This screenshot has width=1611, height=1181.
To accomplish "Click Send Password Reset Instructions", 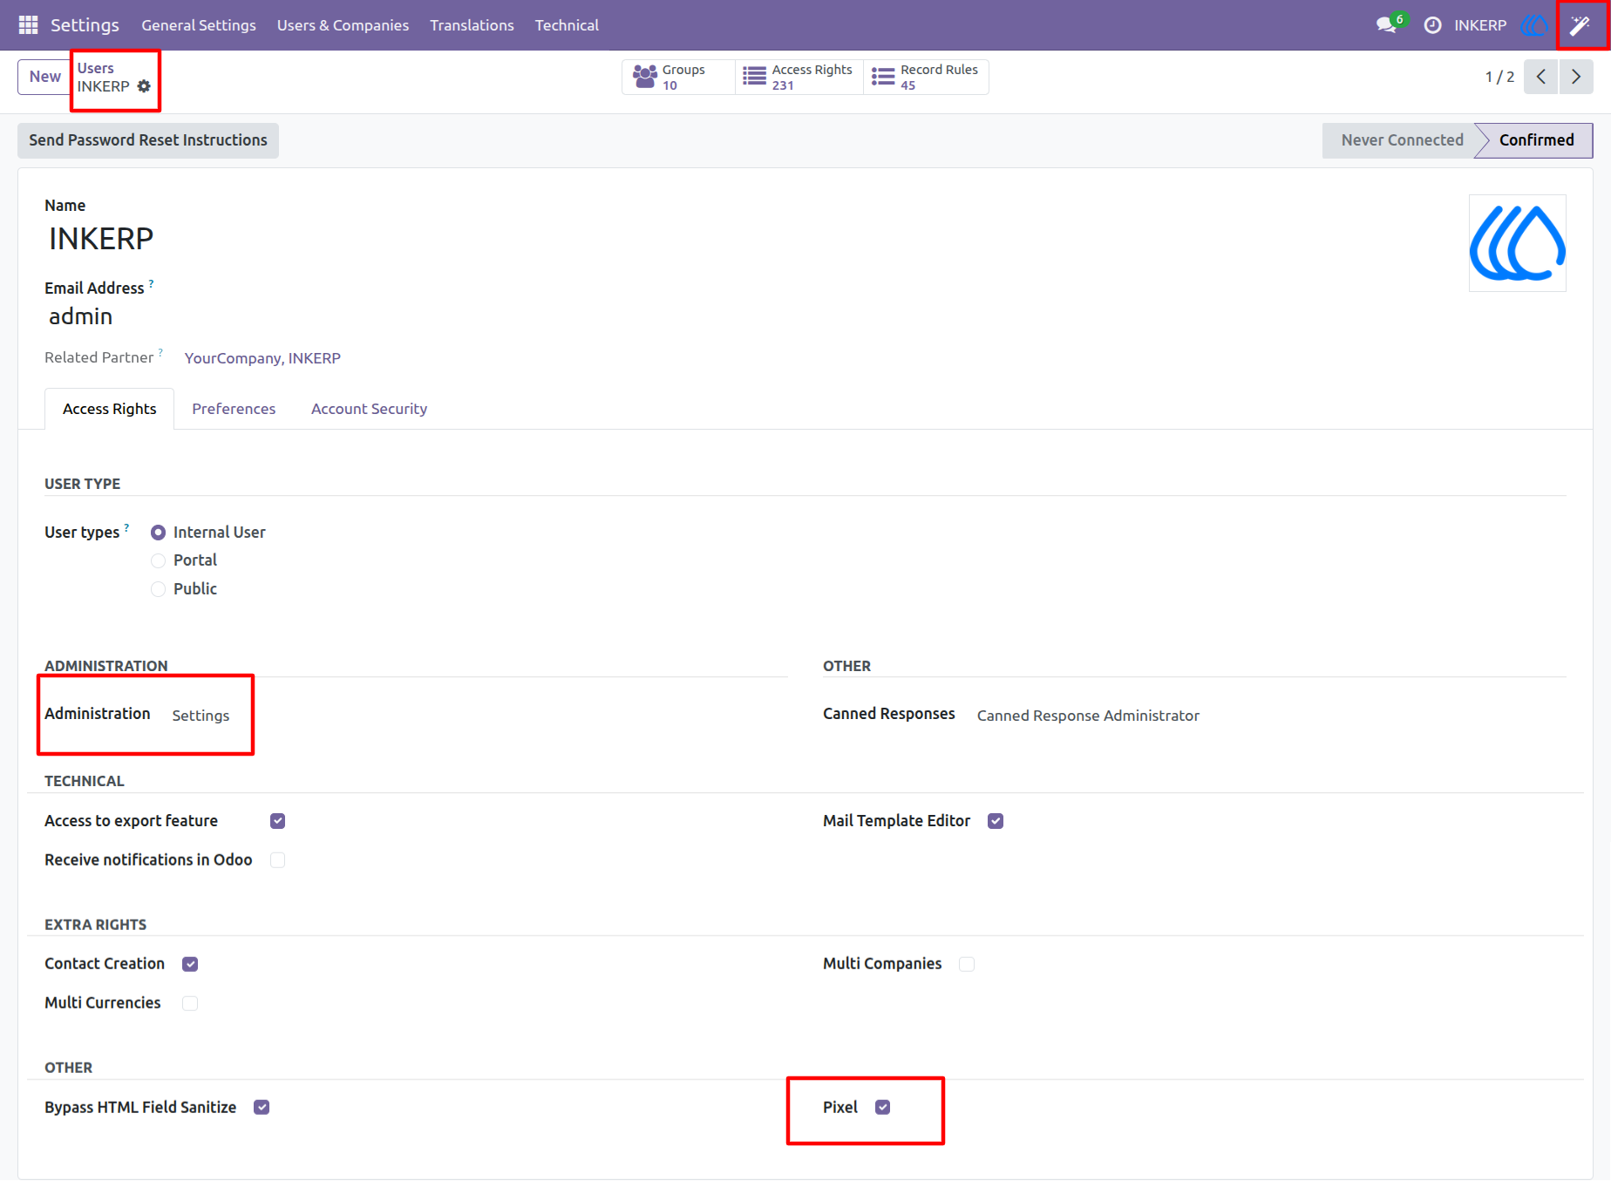I will pos(148,140).
